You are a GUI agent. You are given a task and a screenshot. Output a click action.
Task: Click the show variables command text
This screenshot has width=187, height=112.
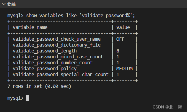tap(80, 16)
